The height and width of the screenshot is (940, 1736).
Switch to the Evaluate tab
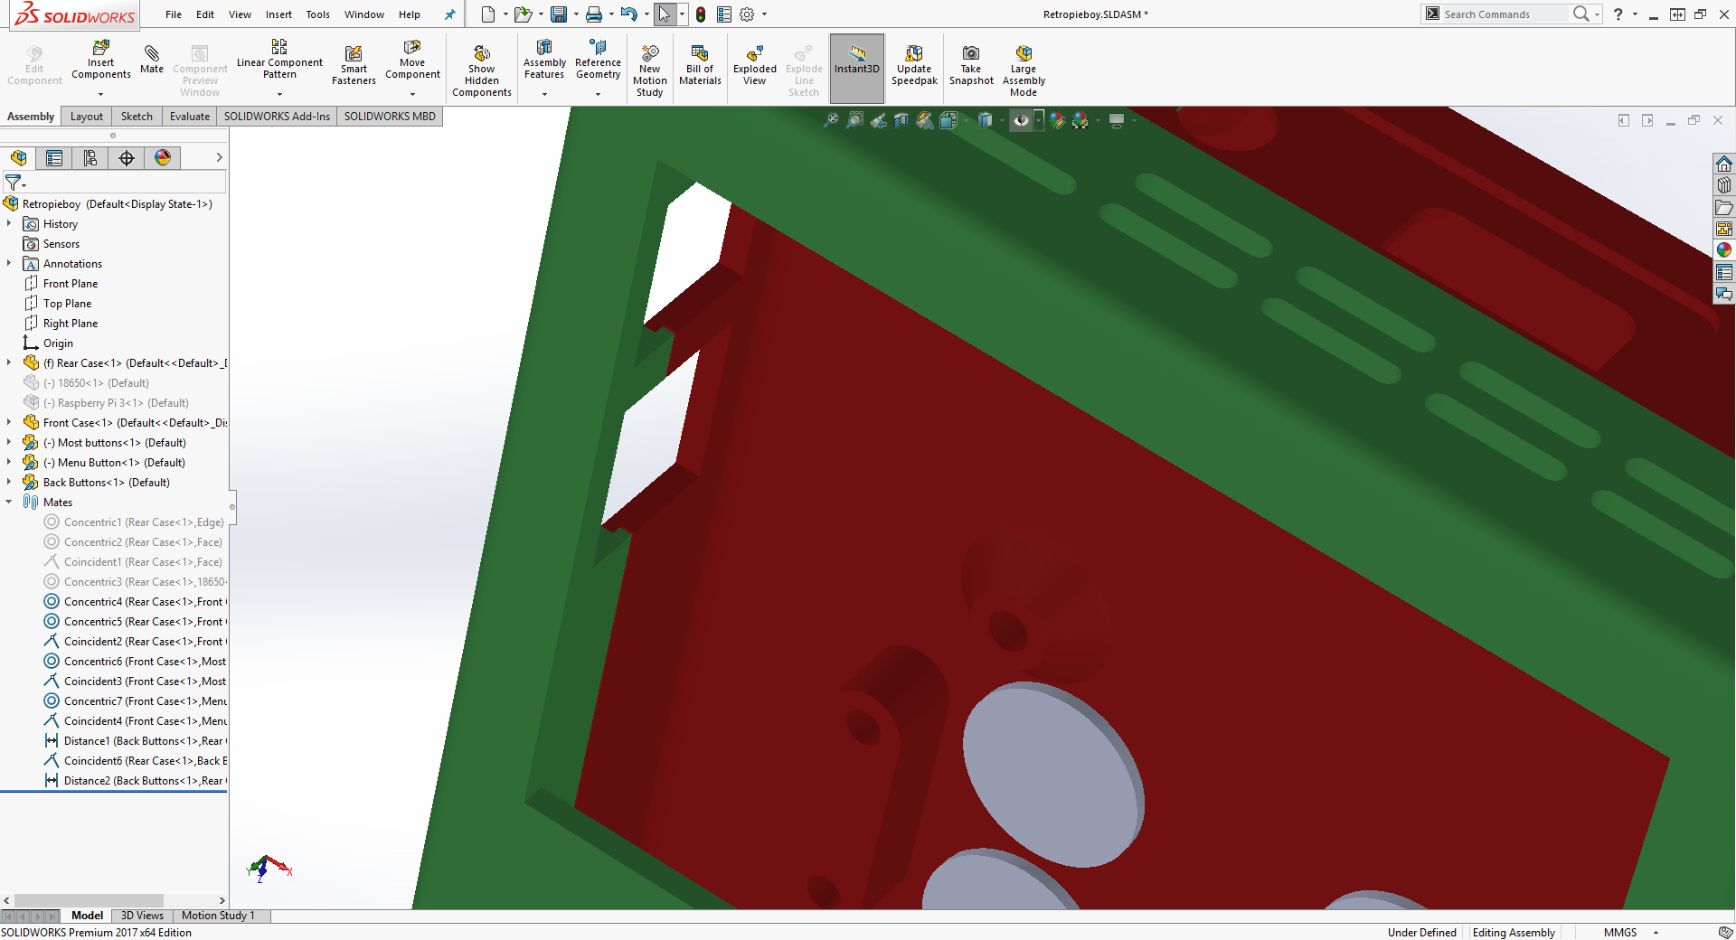pos(190,117)
